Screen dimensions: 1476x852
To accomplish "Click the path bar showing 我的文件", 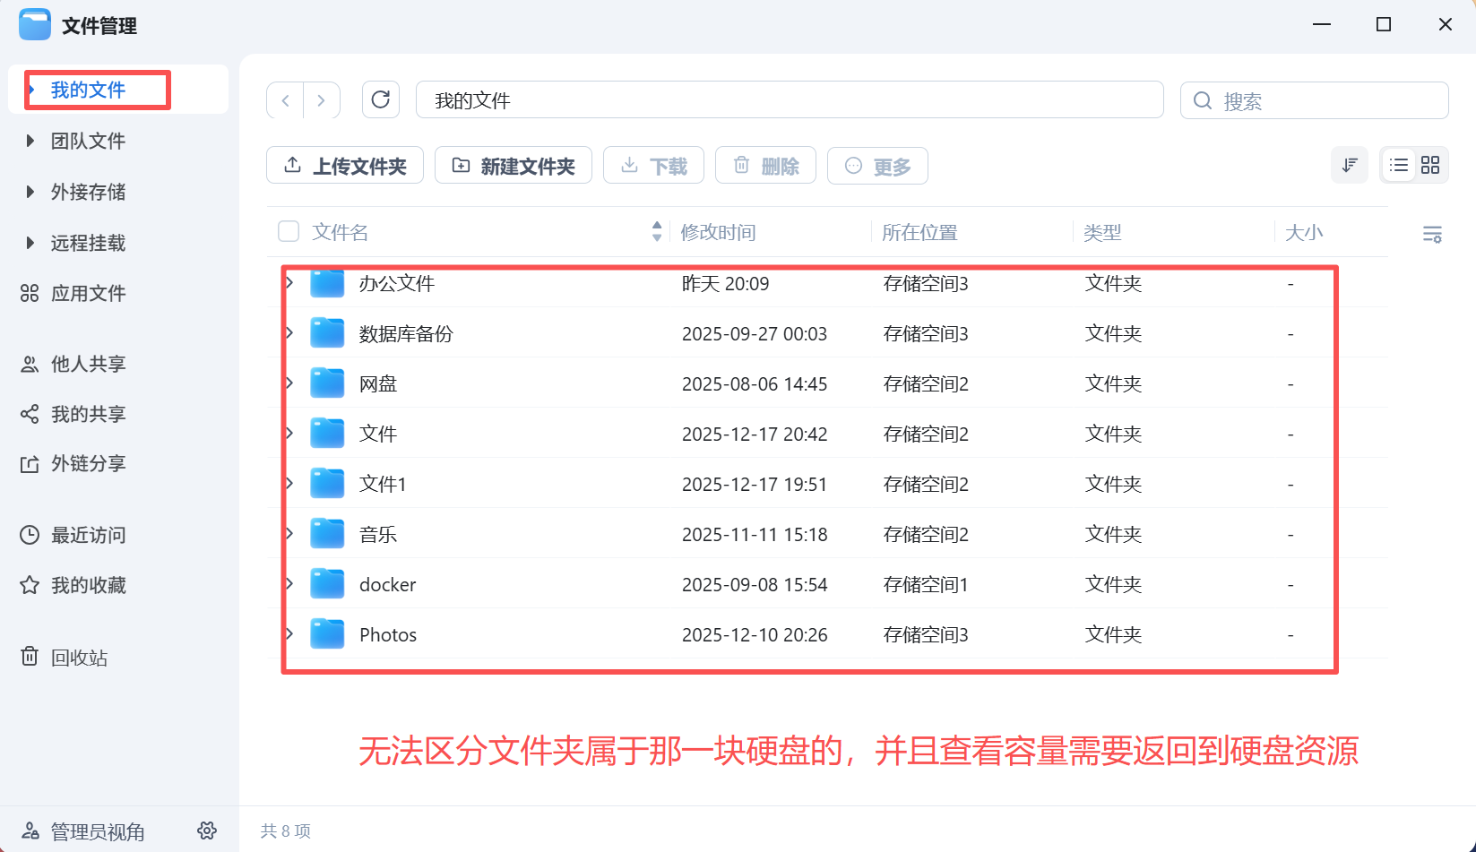I will tap(790, 100).
